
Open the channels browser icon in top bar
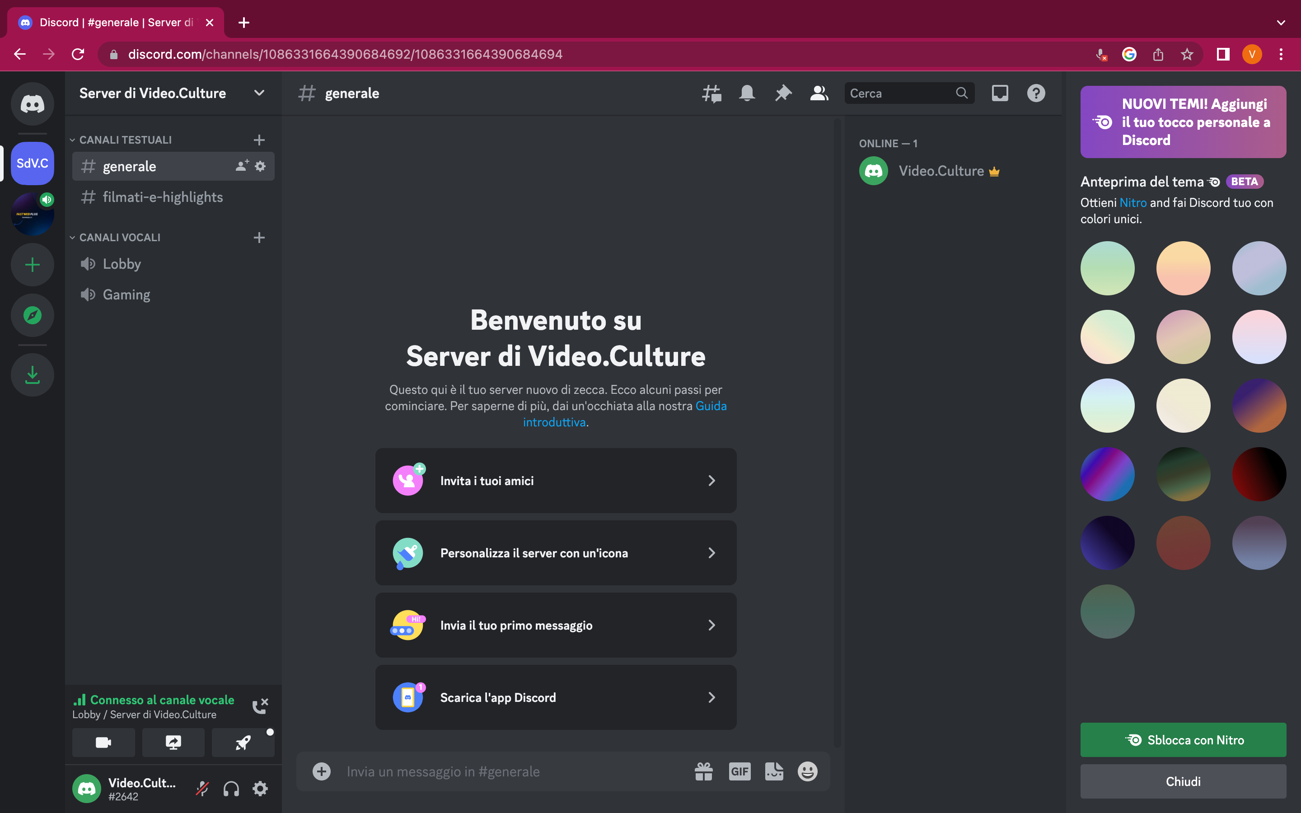(x=711, y=93)
